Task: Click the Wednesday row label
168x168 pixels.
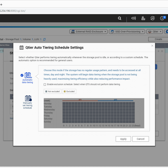Action: (x=49, y=110)
